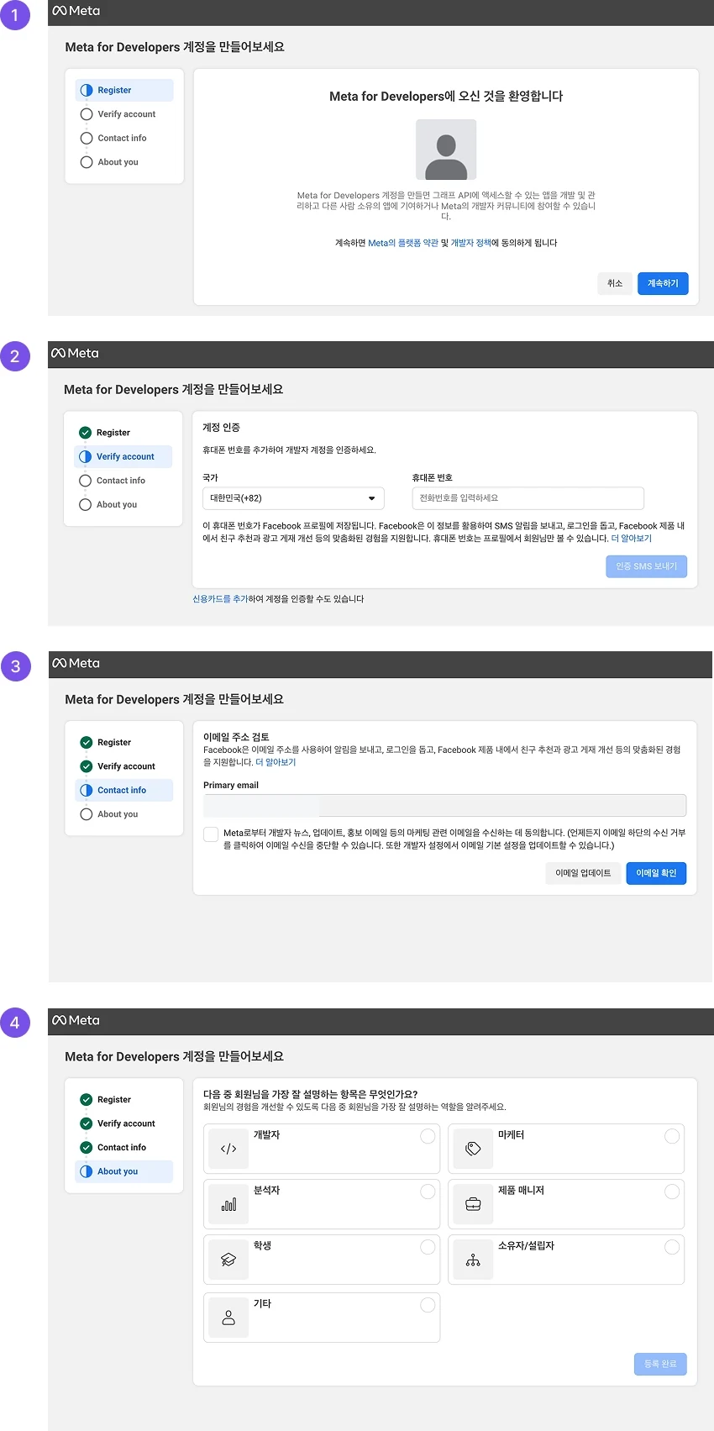Click the Meta logo above the 계정 인증 screen
The image size is (714, 1431).
click(x=75, y=353)
